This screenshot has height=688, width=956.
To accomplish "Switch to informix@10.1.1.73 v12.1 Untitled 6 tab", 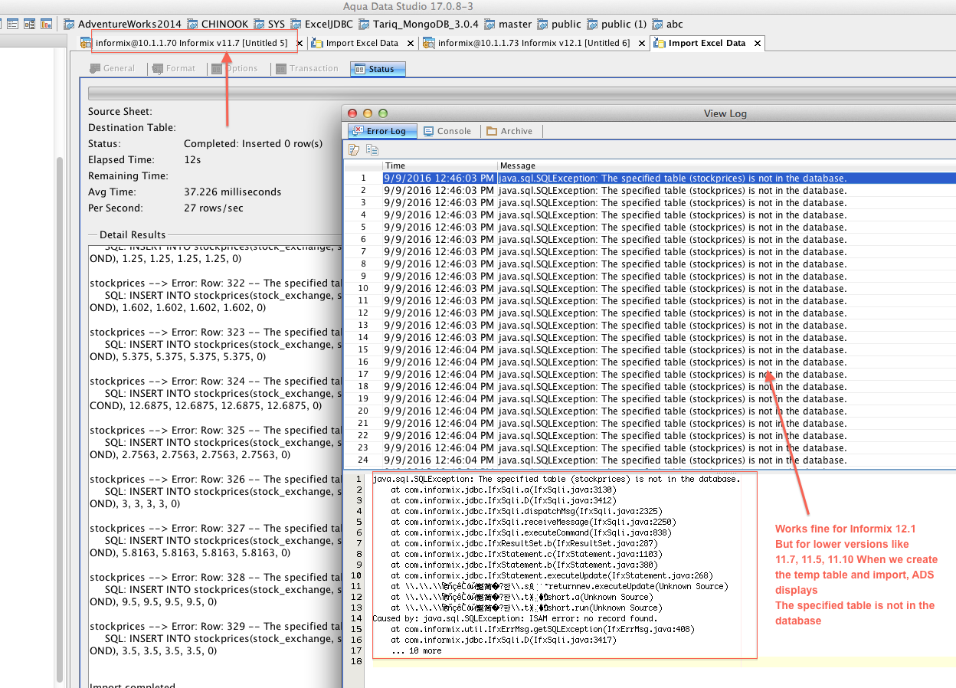I will tap(533, 43).
